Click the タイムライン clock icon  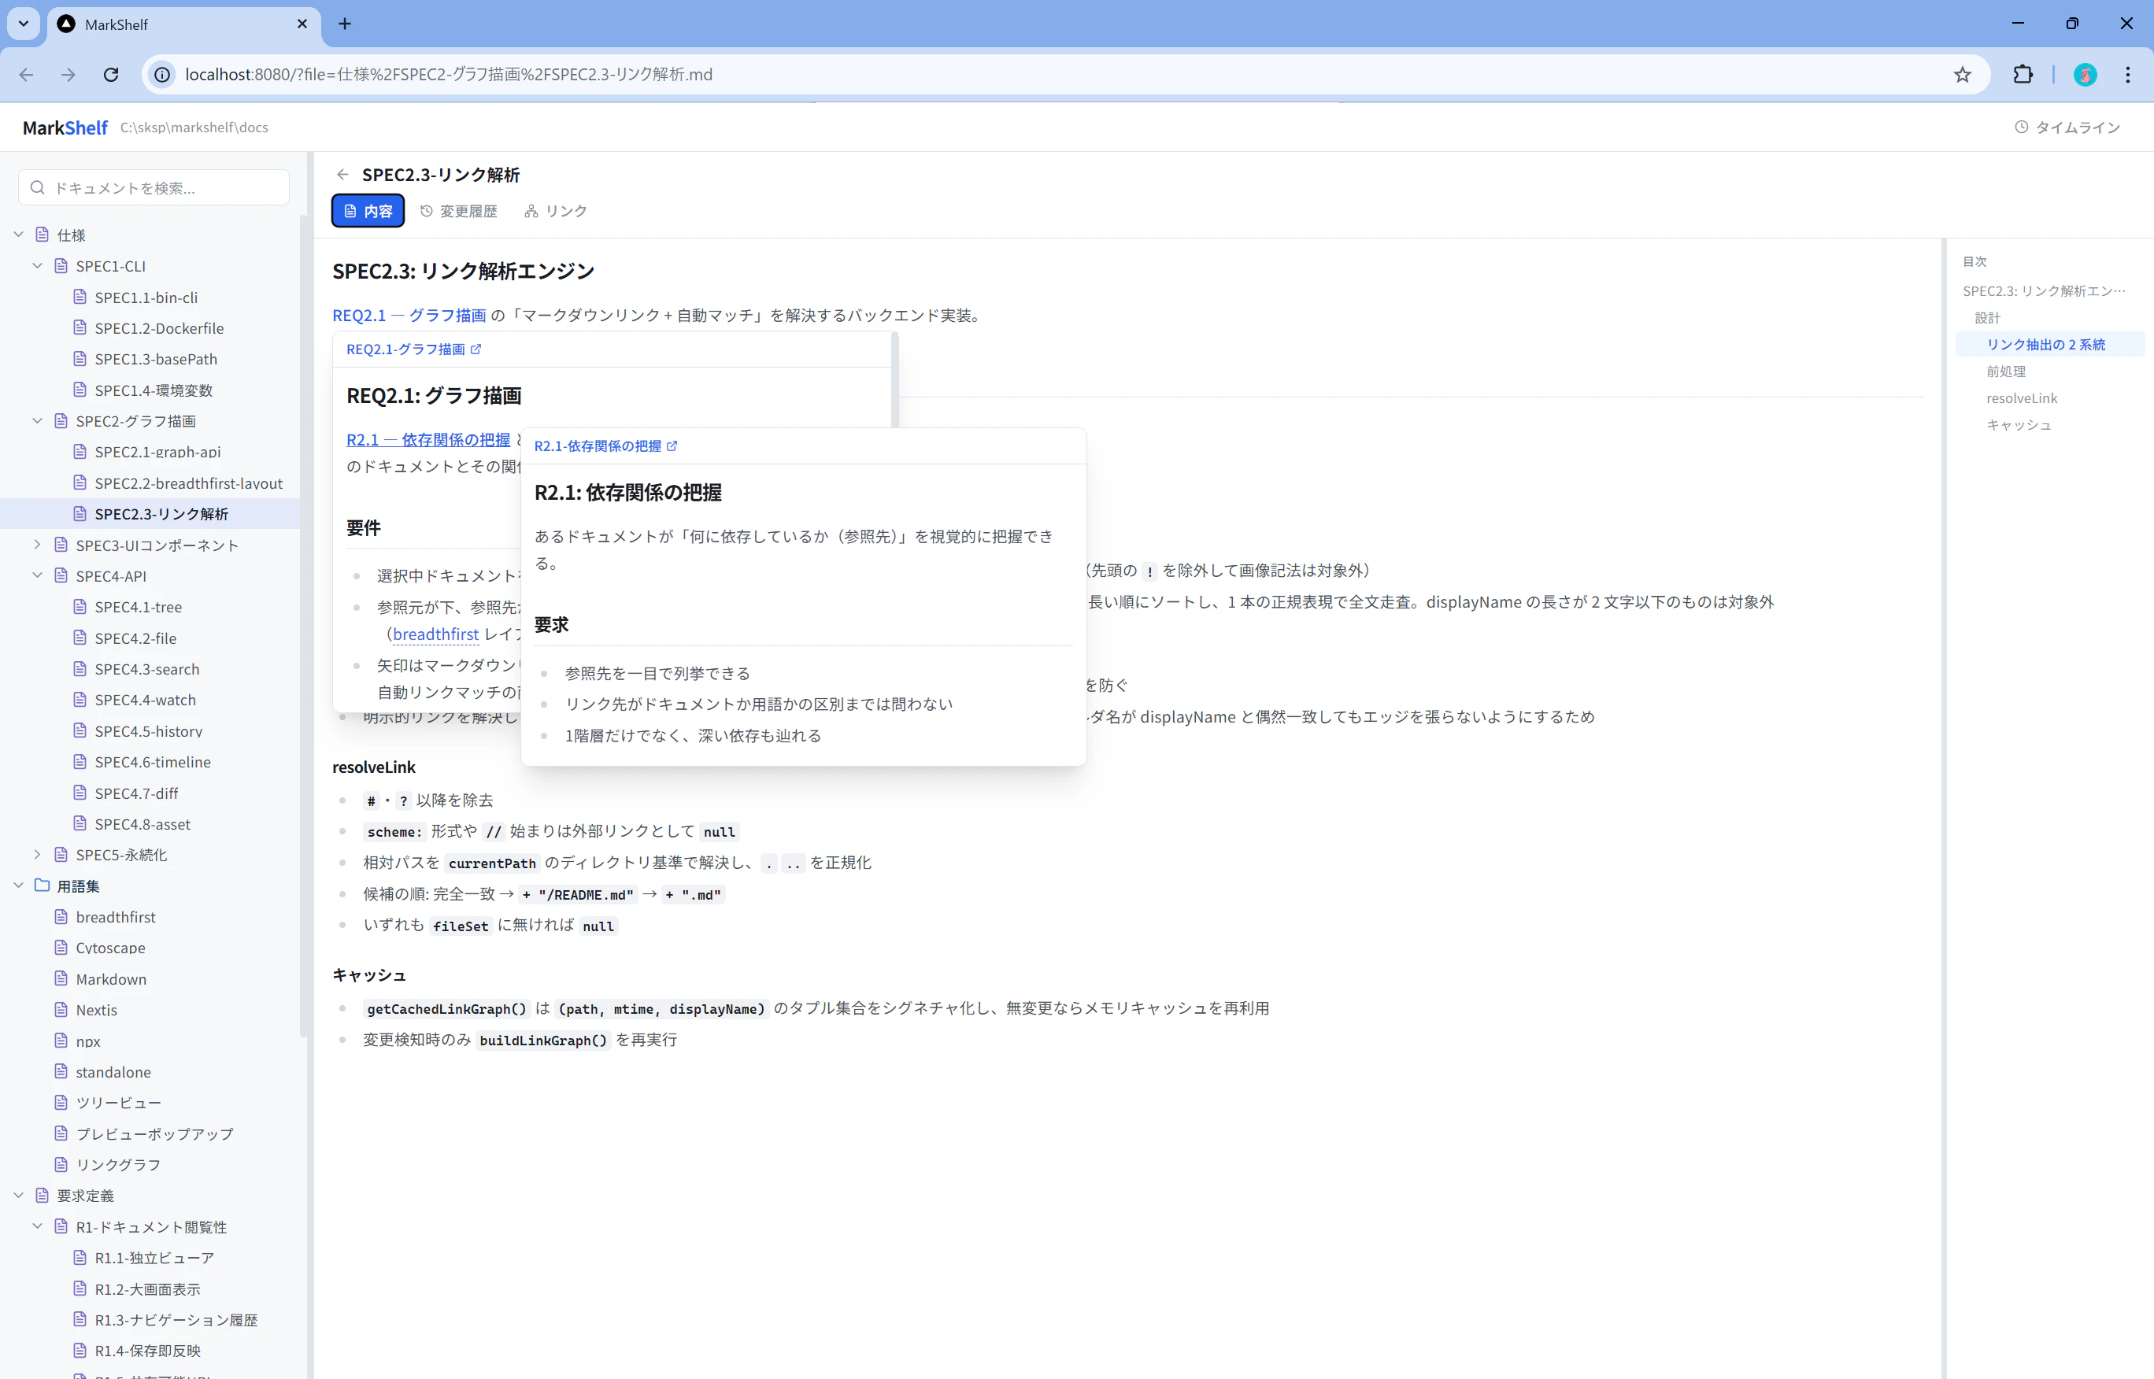coord(2020,128)
